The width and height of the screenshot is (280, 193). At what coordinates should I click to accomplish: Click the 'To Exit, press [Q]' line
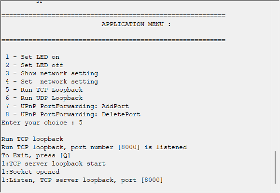(x=36, y=155)
